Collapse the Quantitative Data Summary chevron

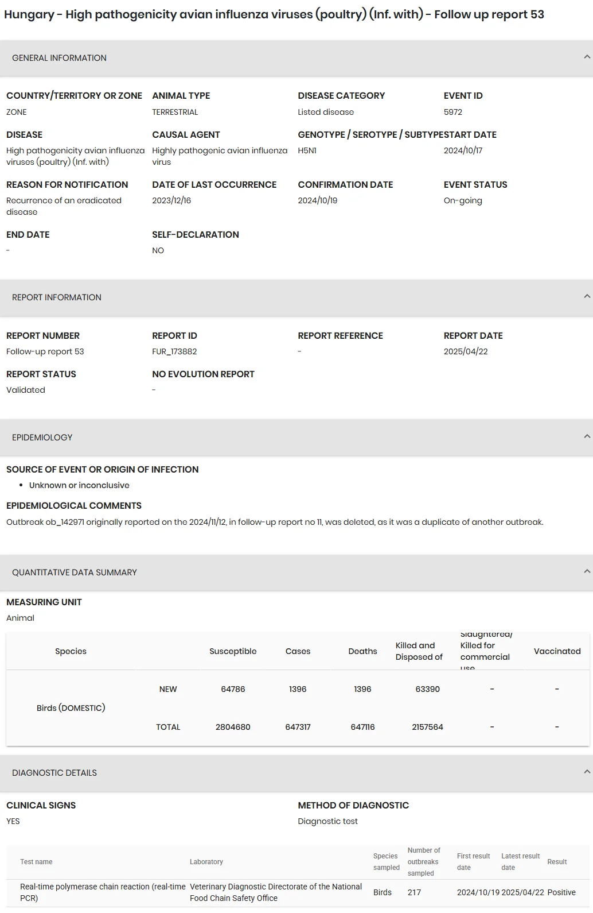pyautogui.click(x=587, y=571)
